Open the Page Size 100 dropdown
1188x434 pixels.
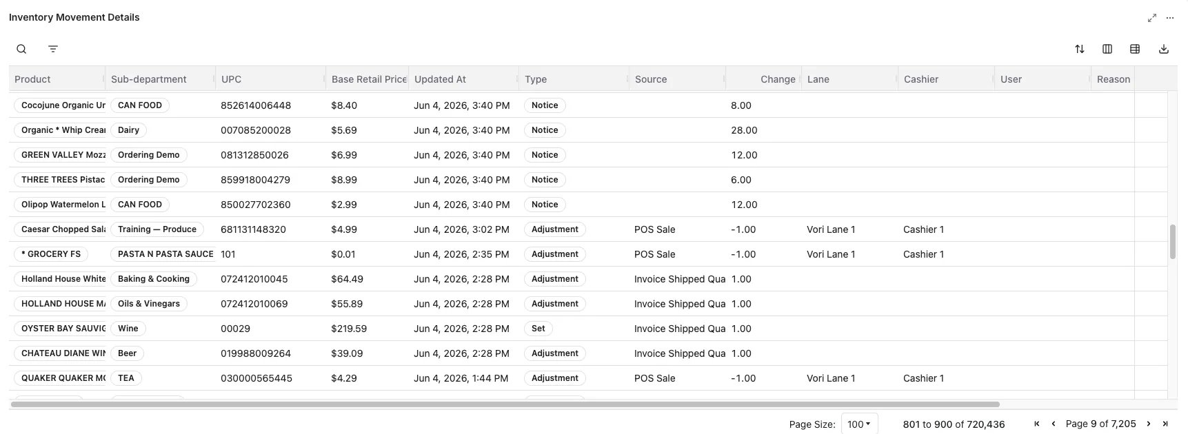[x=859, y=424]
